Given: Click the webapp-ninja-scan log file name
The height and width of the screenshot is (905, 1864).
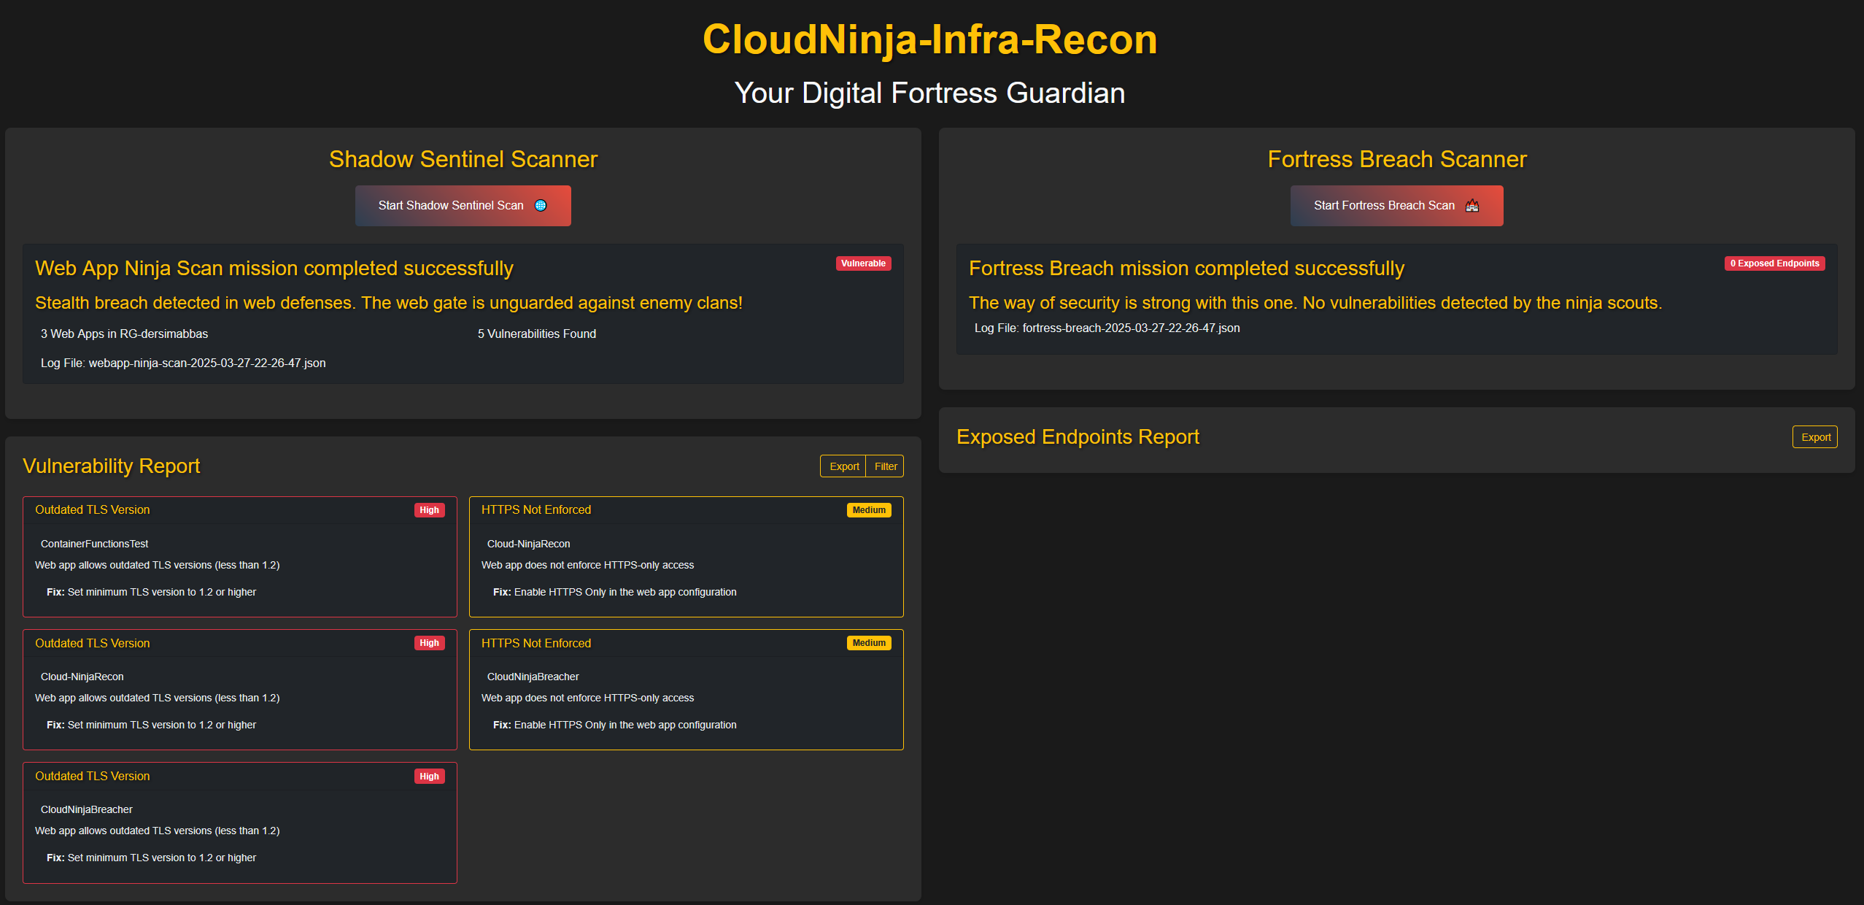Looking at the screenshot, I should pos(206,363).
